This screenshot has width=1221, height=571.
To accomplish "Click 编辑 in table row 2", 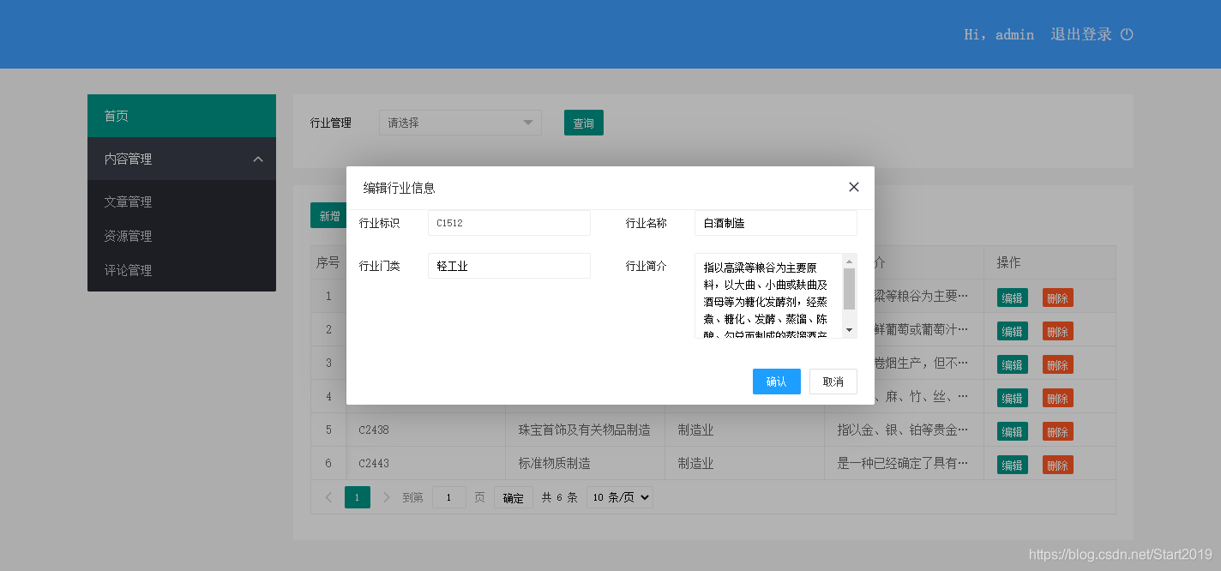I will tap(1013, 331).
